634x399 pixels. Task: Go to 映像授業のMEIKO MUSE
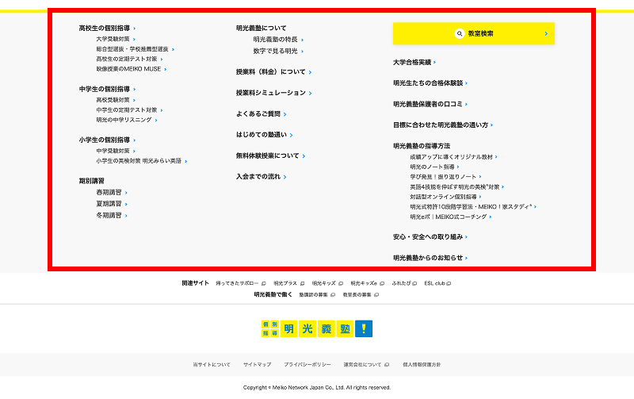[x=128, y=69]
